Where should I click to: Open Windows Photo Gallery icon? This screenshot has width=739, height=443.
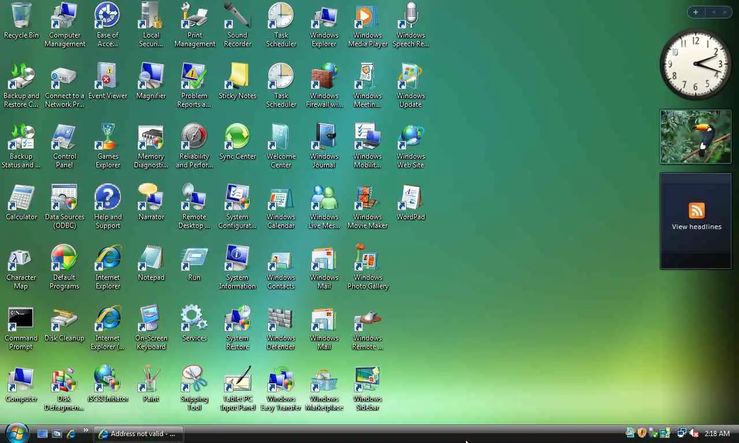(368, 267)
